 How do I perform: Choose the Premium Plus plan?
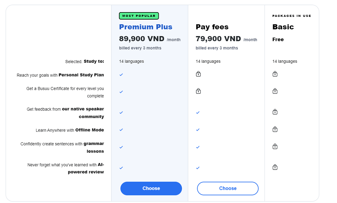(x=151, y=188)
